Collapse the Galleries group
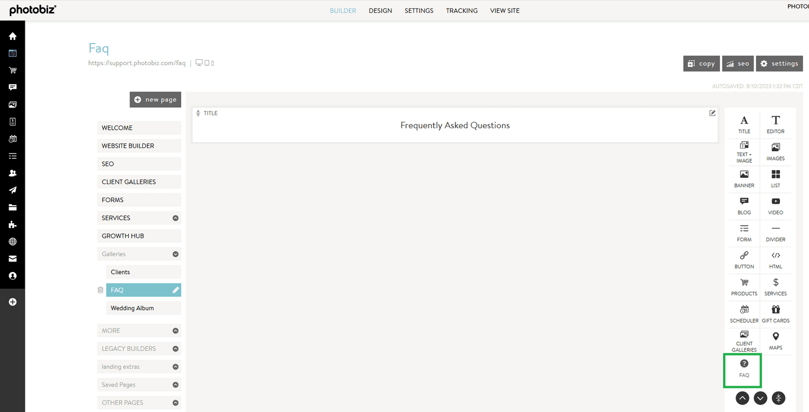Screen dimensions: 809x412 (x=175, y=254)
